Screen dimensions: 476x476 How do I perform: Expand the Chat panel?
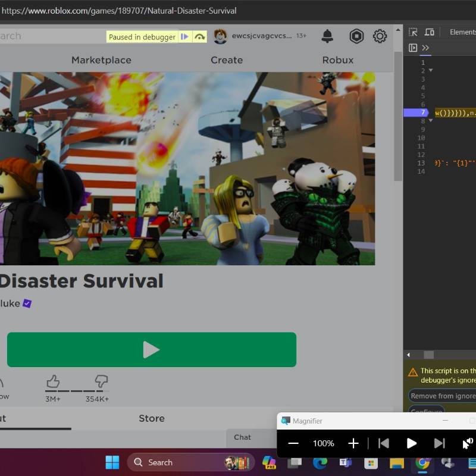coord(243,437)
